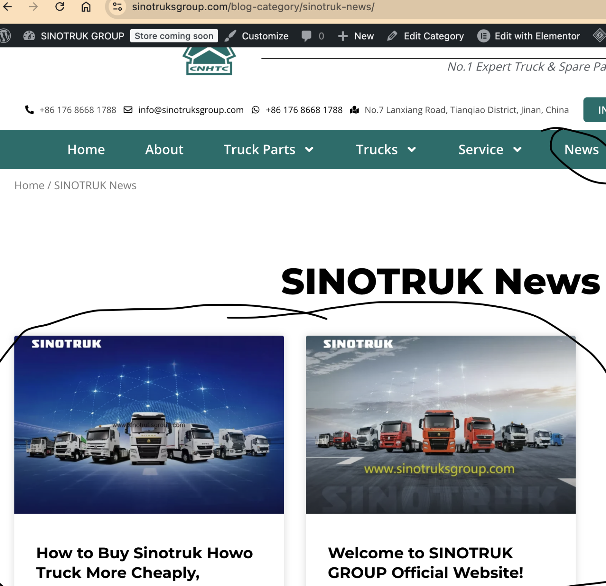606x586 pixels.
Task: Open Trucks menu item
Action: coord(376,149)
